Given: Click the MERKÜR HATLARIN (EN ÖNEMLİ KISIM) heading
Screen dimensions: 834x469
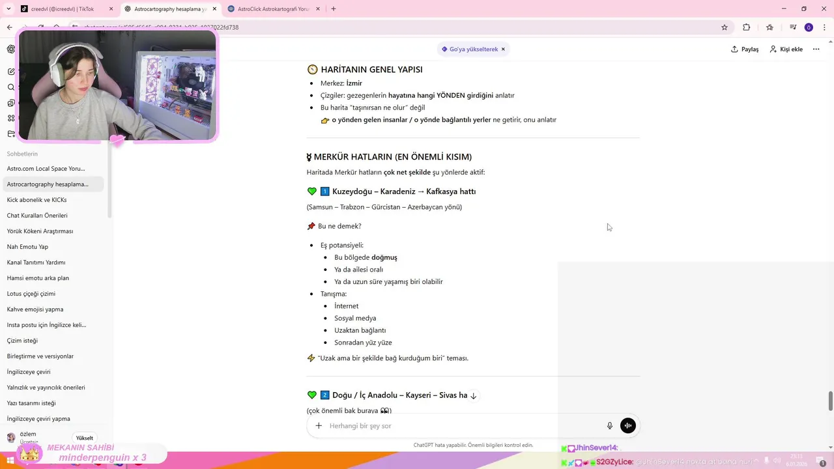Looking at the screenshot, I should (x=389, y=157).
